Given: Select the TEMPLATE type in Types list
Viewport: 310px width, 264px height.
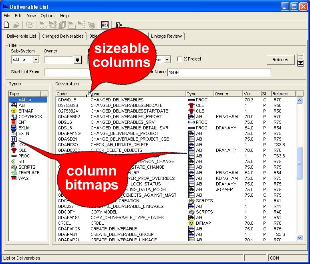Looking at the screenshot, I should (x=29, y=173).
